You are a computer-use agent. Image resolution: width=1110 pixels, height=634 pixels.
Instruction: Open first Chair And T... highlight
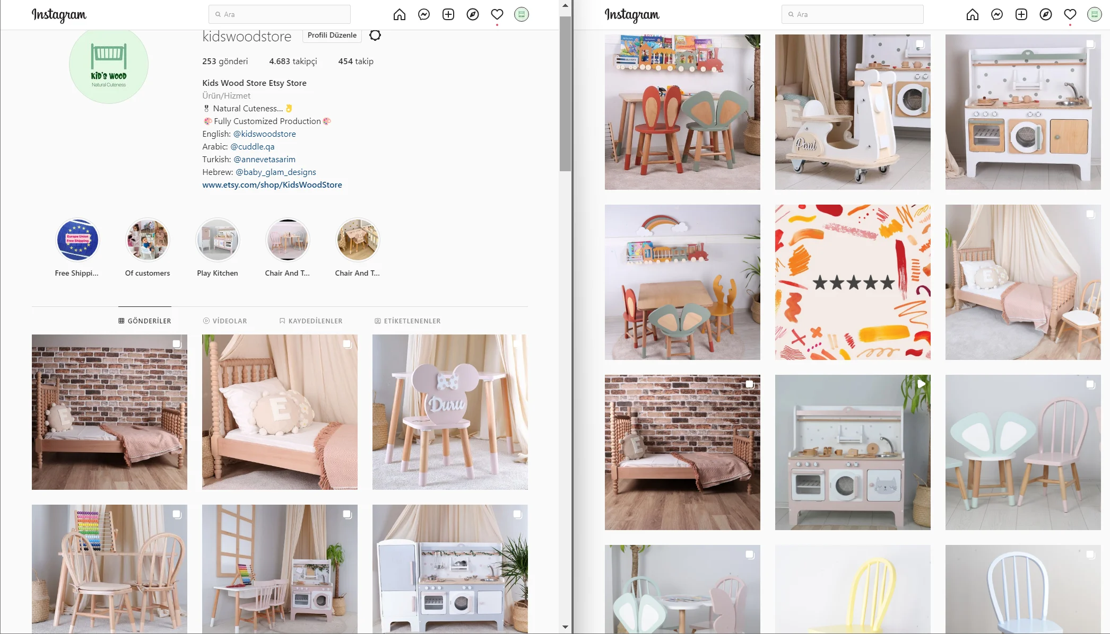(288, 240)
